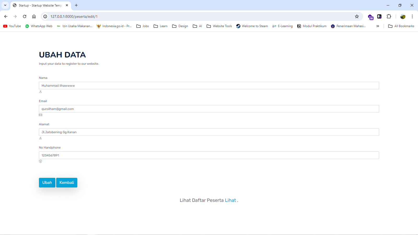Click the site information icon in address bar
The height and width of the screenshot is (235, 418).
(45, 16)
